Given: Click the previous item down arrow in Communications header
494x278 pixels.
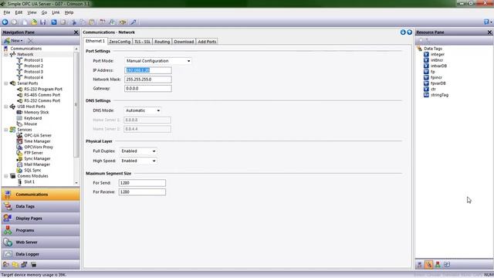Looking at the screenshot, I should tap(403, 32).
